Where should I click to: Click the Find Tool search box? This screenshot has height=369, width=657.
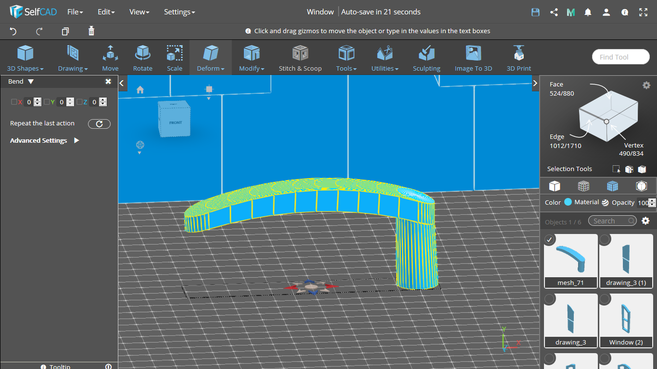tap(620, 57)
